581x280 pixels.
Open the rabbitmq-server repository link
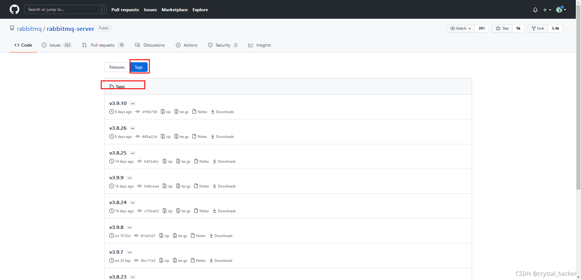[x=70, y=29]
